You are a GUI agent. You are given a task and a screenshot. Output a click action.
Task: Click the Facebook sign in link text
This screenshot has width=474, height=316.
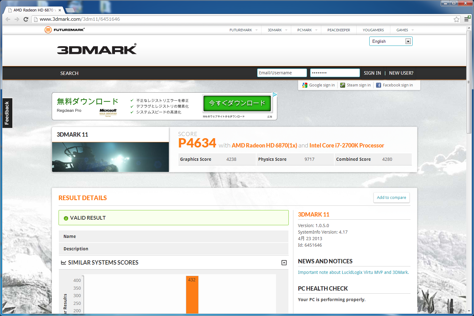(398, 85)
